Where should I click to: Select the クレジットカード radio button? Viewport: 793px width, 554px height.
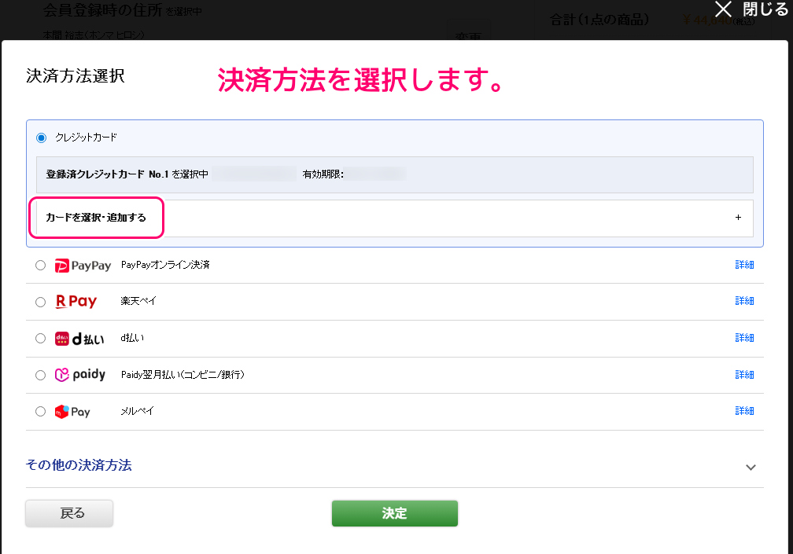click(40, 138)
